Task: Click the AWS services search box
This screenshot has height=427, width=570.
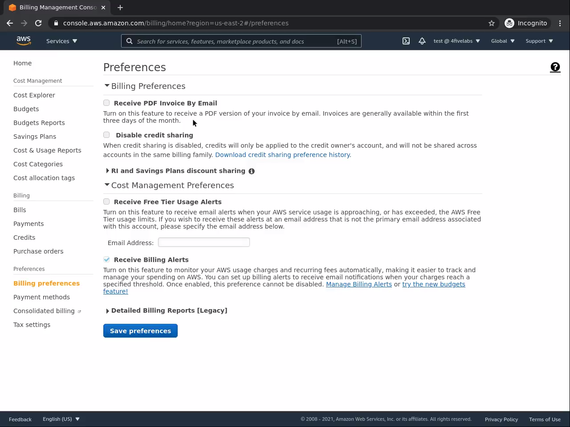Action: click(241, 41)
